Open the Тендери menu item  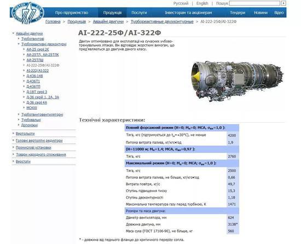click(238, 13)
